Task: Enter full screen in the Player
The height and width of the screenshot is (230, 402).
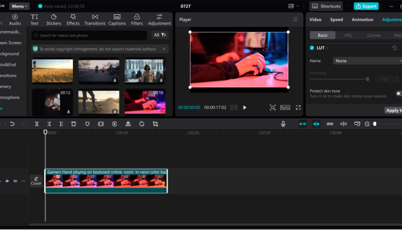Action: (298, 108)
